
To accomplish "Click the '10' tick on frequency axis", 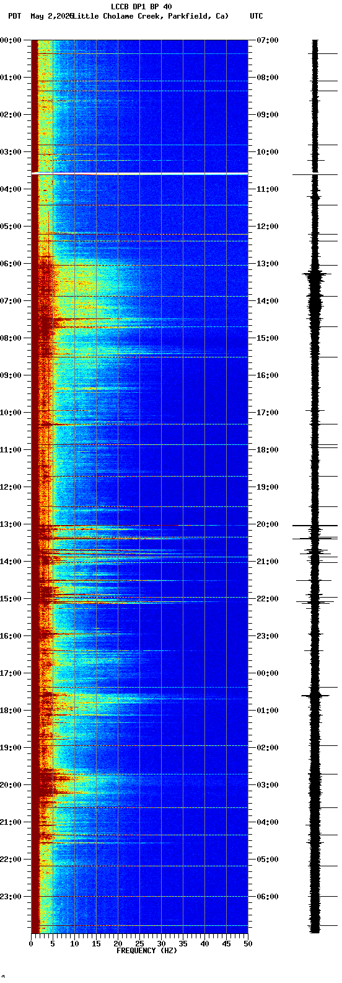I will click(x=74, y=944).
